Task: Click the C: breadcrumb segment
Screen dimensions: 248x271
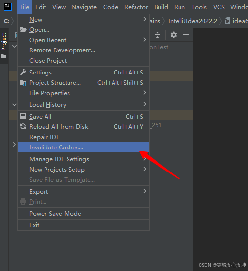Action: click(x=7, y=21)
